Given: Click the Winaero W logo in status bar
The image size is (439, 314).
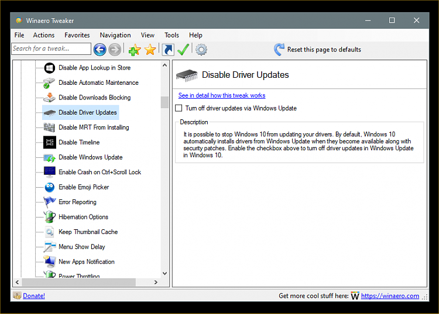Looking at the screenshot, I should click(355, 296).
